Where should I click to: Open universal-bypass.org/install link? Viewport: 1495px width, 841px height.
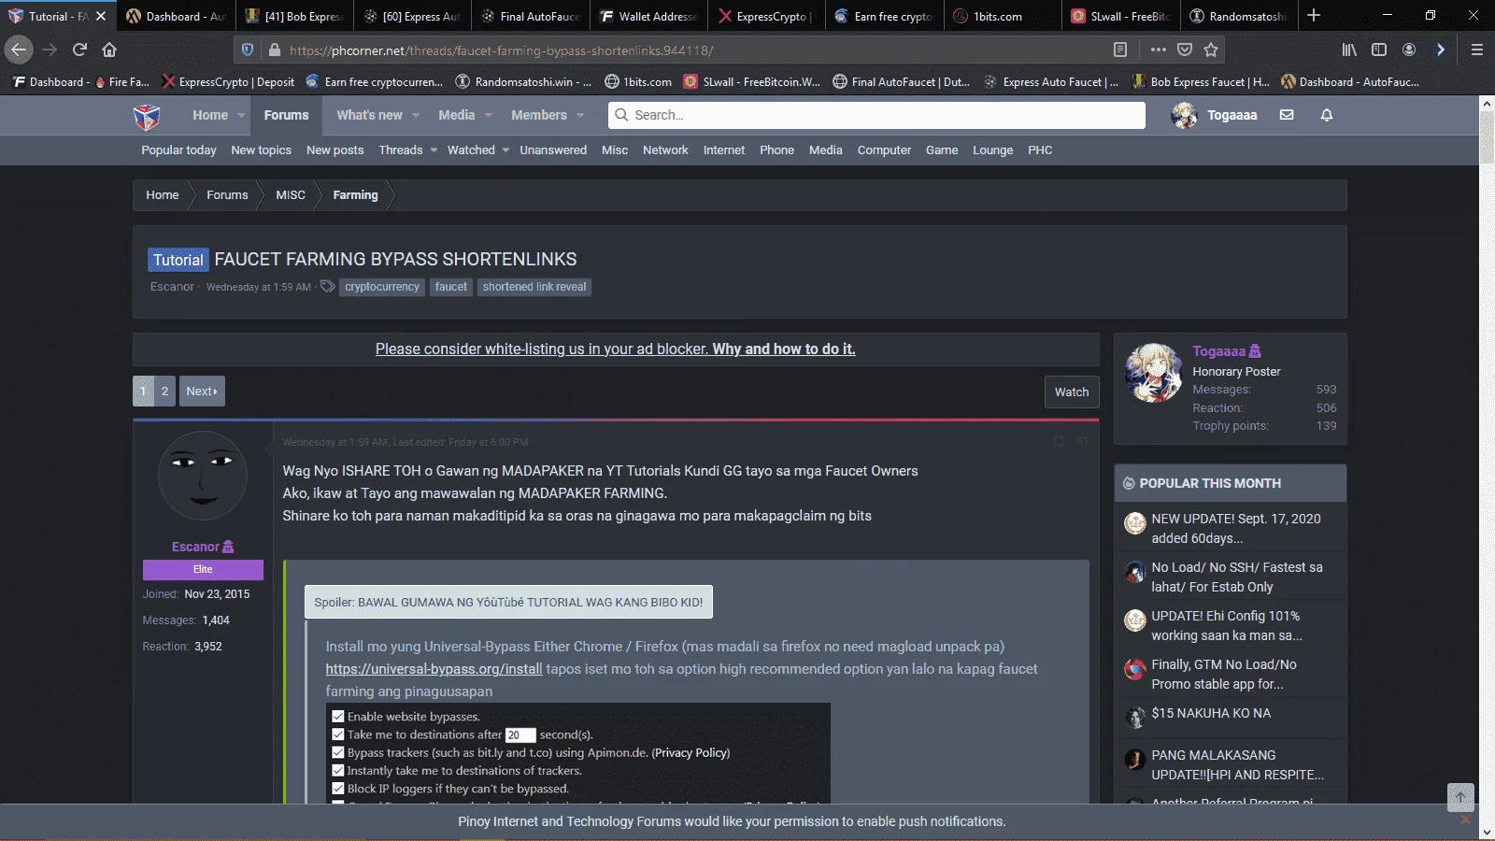(x=434, y=669)
